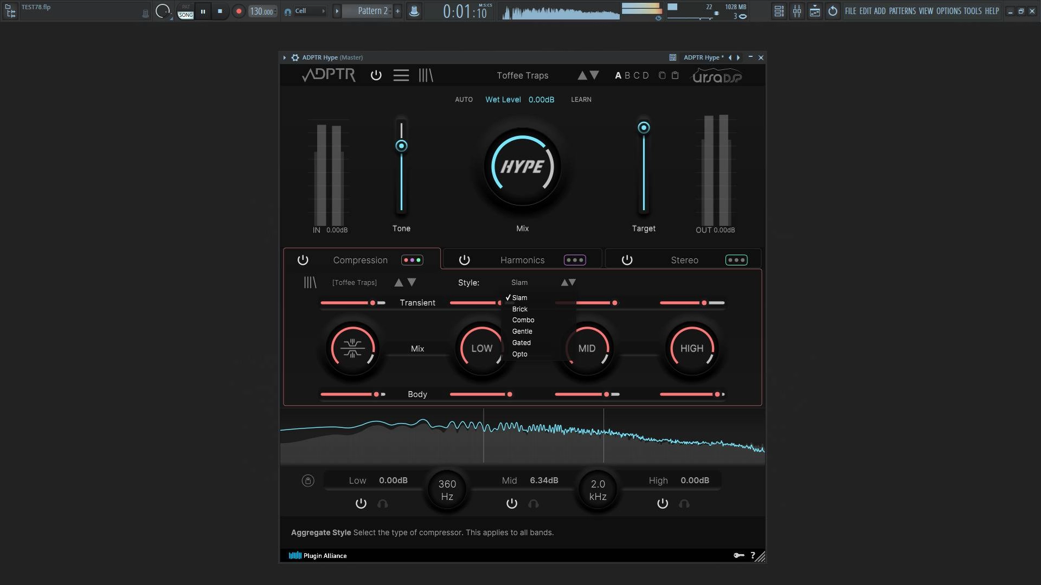Click the 360 Hz crossover knob
The image size is (1041, 585).
(x=447, y=490)
